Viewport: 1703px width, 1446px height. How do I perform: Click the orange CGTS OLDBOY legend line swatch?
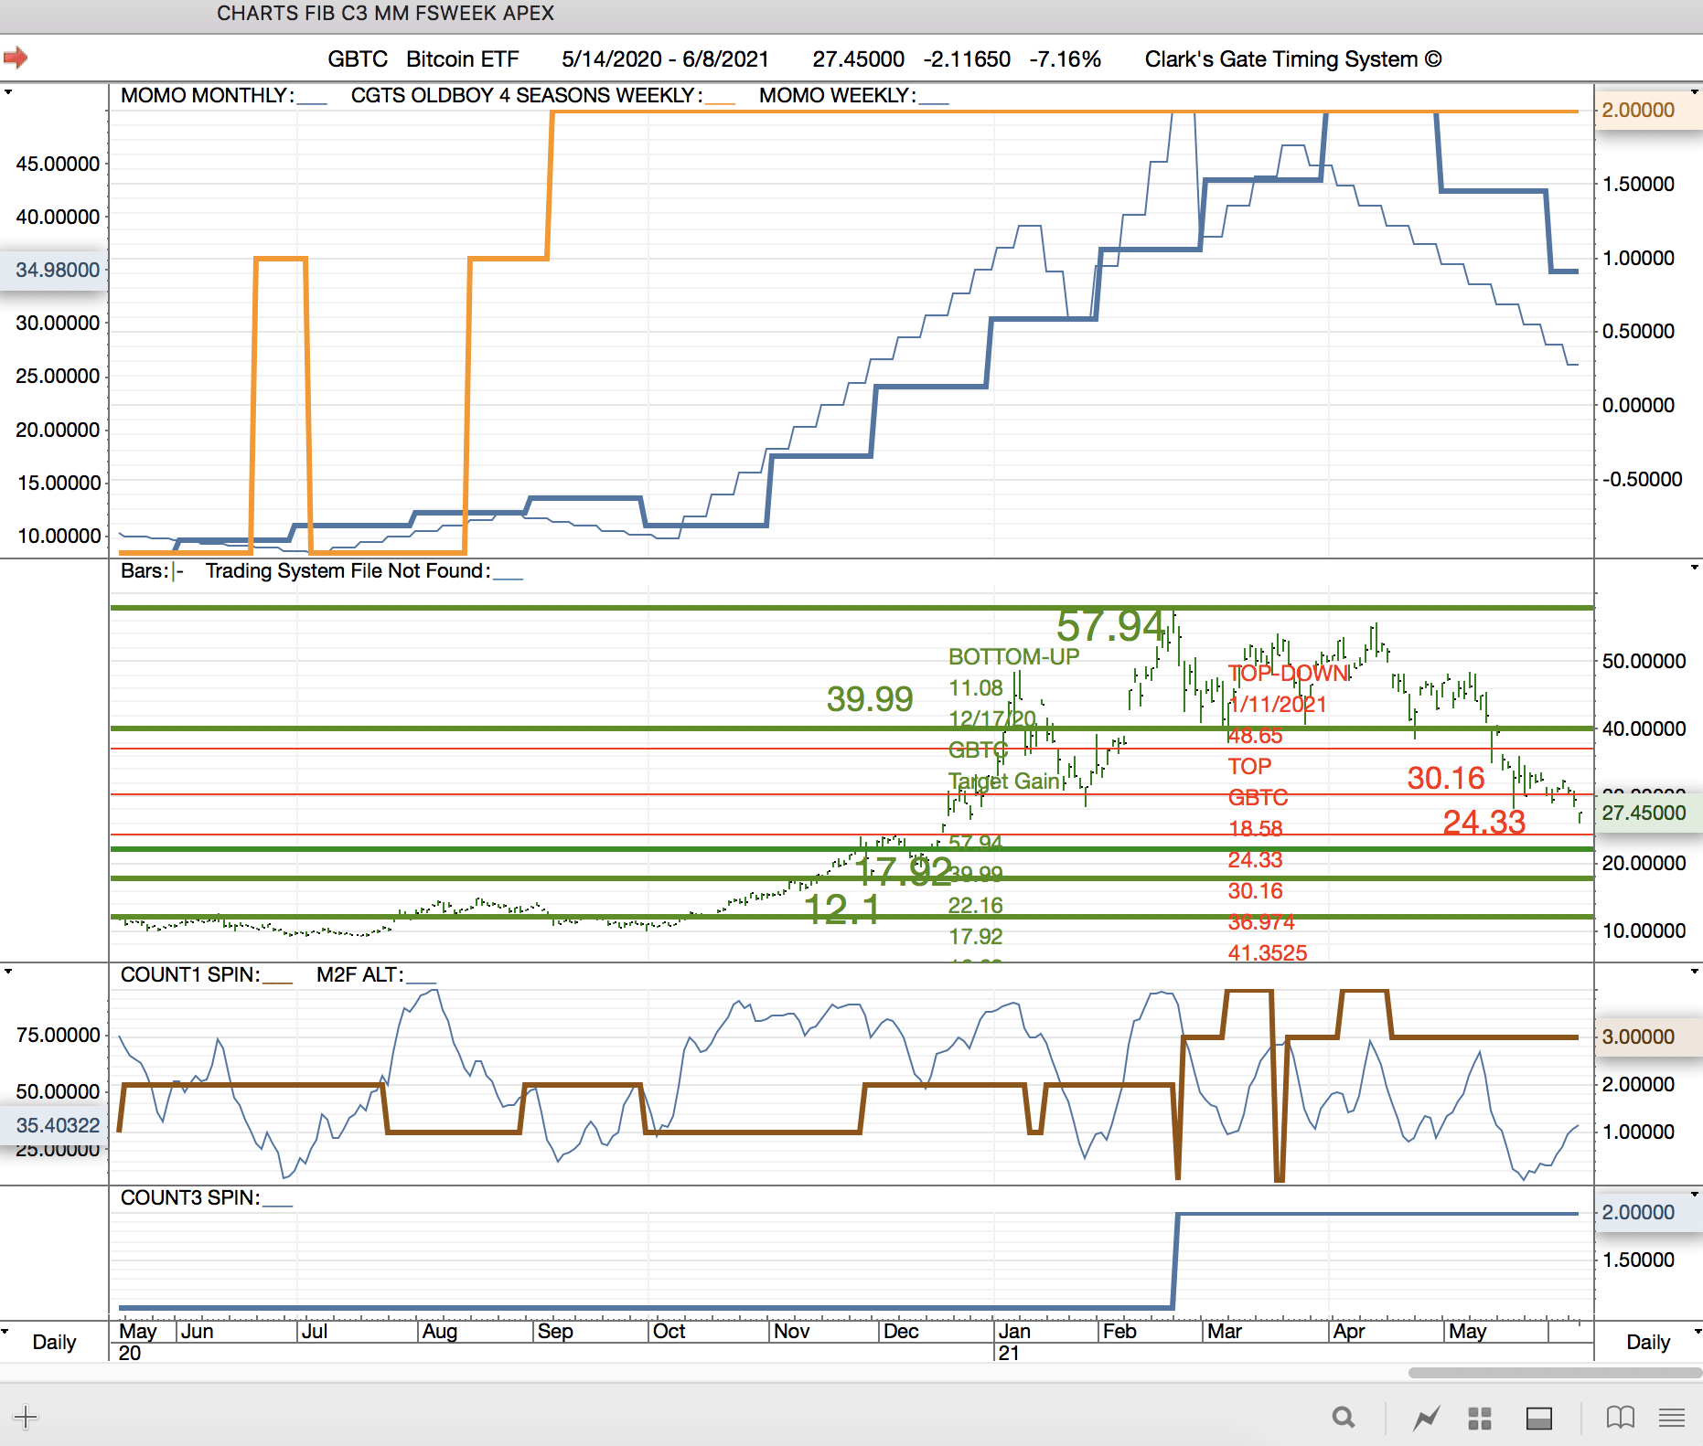pos(720,102)
